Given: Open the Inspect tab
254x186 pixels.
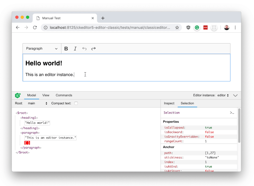Looking at the screenshot, I should pos(169,104).
